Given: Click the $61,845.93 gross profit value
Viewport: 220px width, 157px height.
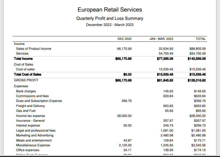Looking at the screenshot, I should tap(165, 81).
